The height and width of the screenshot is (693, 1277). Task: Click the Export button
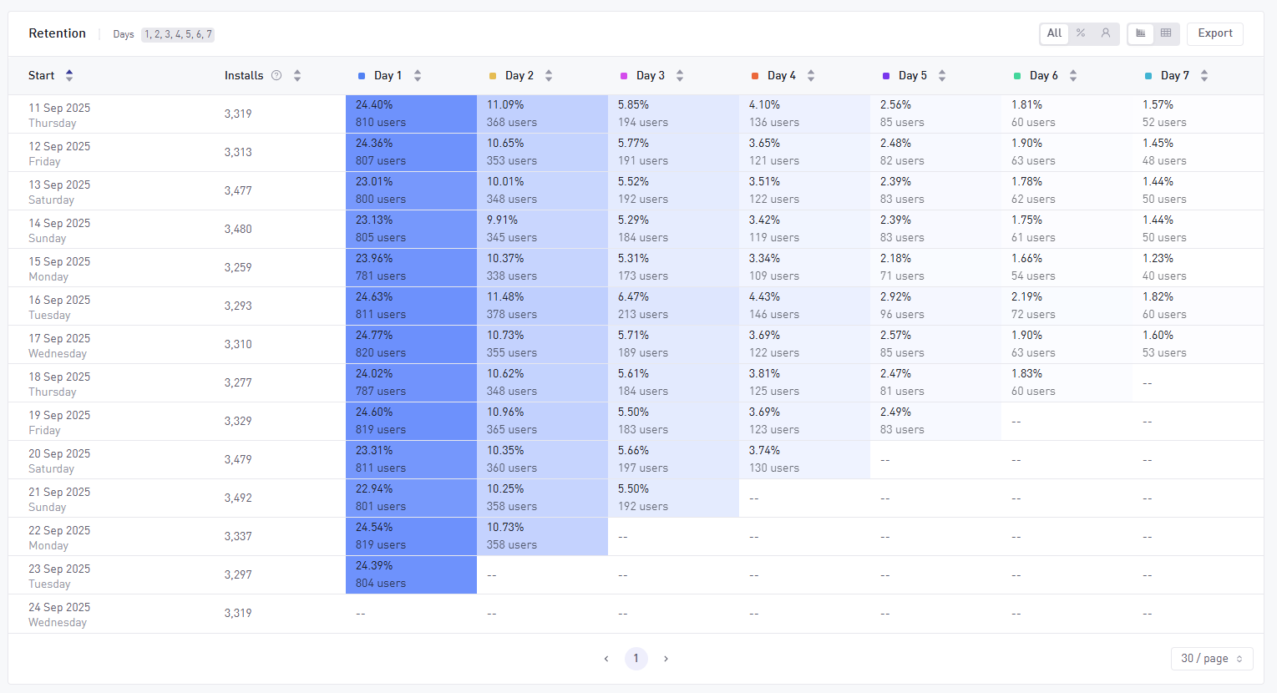click(1214, 33)
